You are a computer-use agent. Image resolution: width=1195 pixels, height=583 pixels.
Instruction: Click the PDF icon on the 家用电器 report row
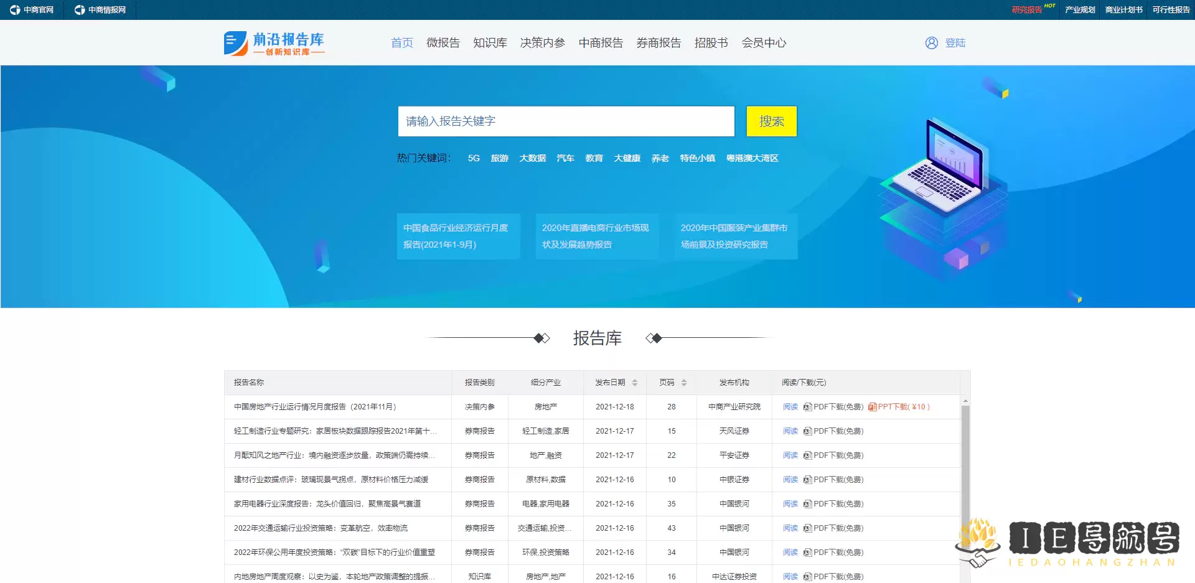pyautogui.click(x=807, y=504)
